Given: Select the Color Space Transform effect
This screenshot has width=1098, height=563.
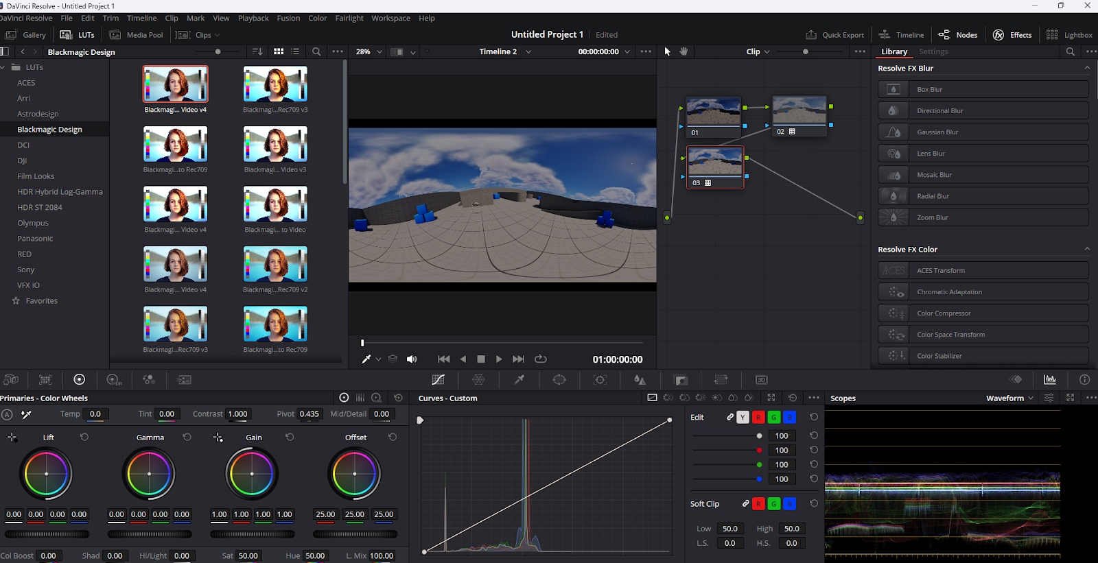Looking at the screenshot, I should point(983,335).
